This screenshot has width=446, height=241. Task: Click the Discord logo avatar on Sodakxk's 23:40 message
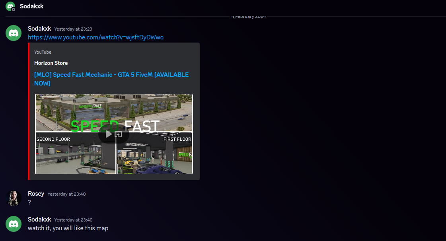(x=14, y=224)
